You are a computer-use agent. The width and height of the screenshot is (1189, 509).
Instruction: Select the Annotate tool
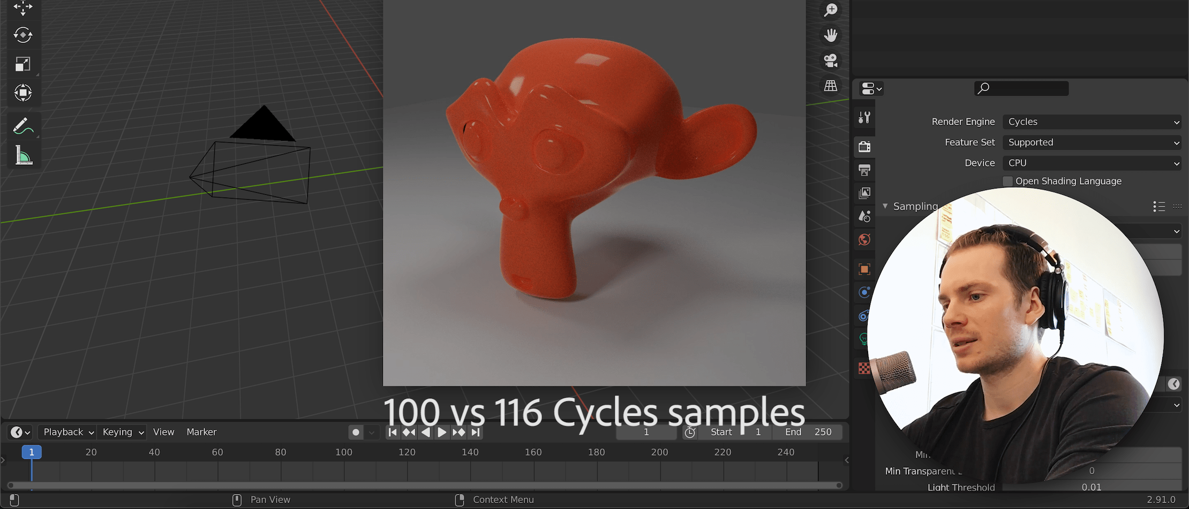[22, 125]
